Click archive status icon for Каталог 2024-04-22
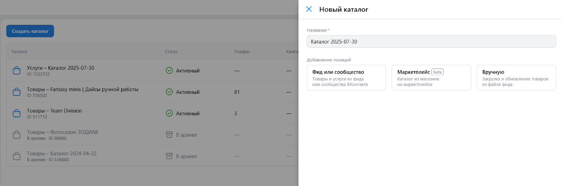562x186 pixels. click(x=169, y=156)
